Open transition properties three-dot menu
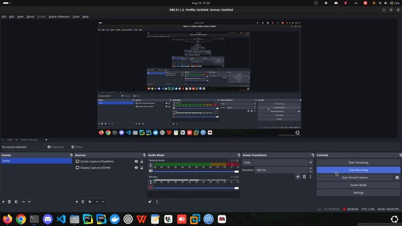Image resolution: width=402 pixels, height=226 pixels. (x=310, y=176)
